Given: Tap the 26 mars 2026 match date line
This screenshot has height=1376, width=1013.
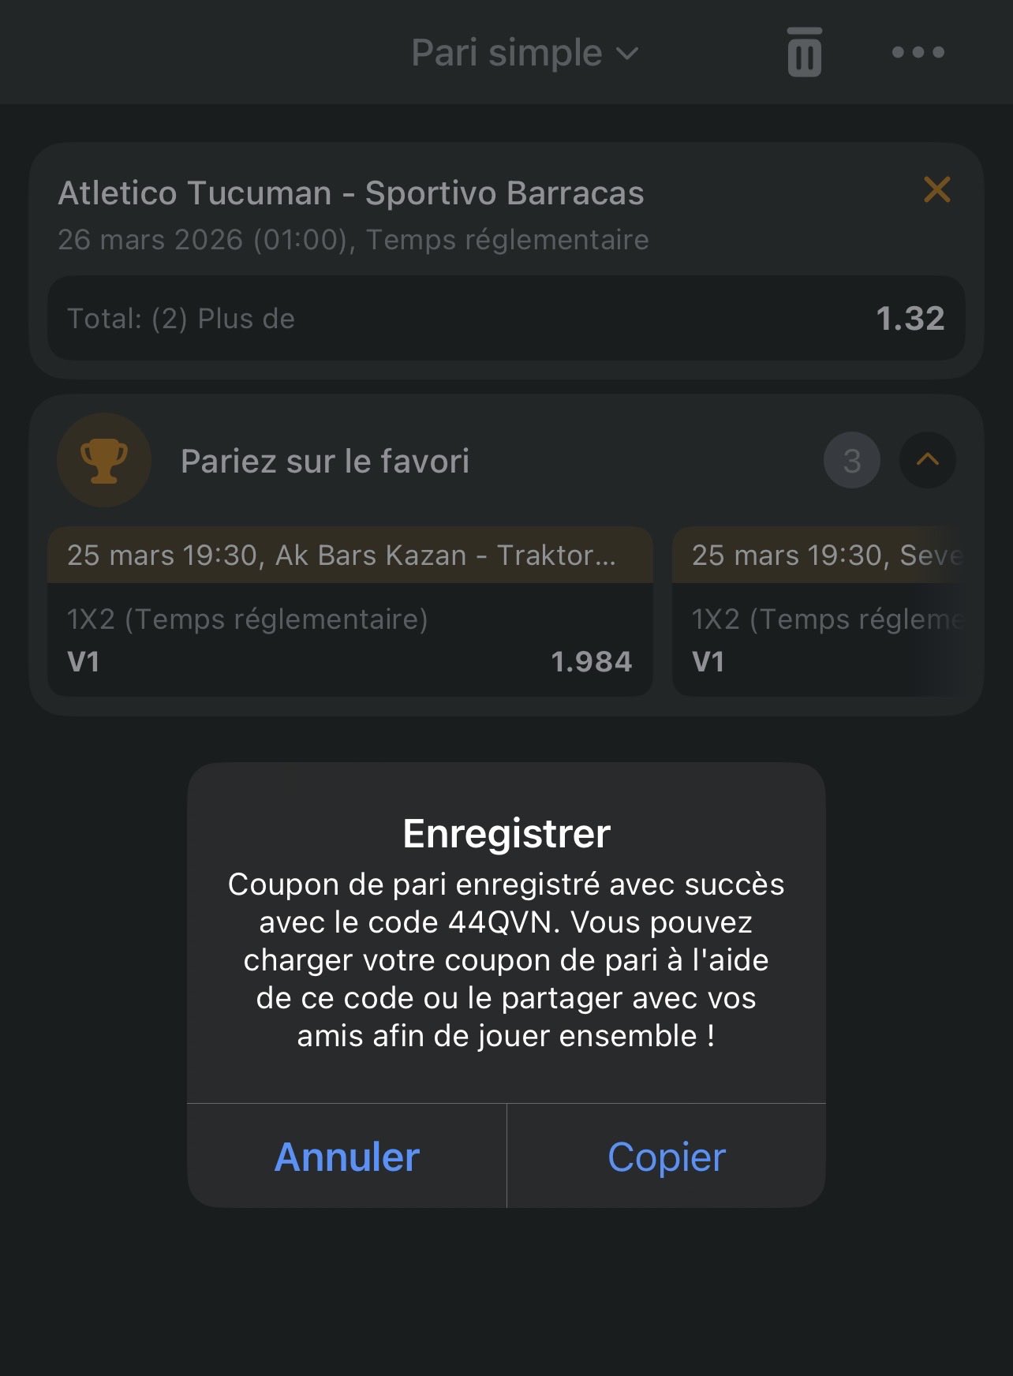Looking at the screenshot, I should click(x=353, y=240).
